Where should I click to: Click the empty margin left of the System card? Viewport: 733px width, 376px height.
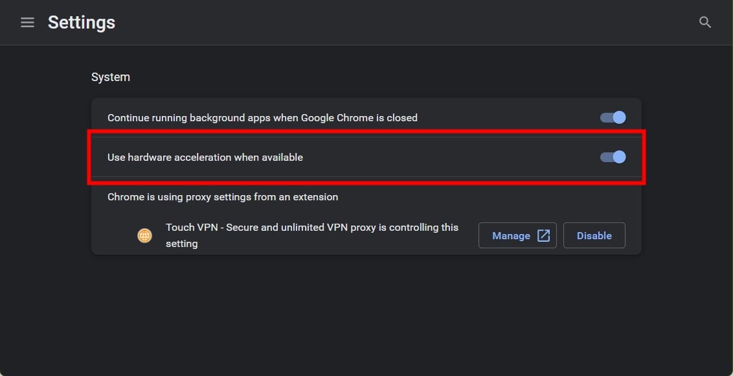point(45,176)
